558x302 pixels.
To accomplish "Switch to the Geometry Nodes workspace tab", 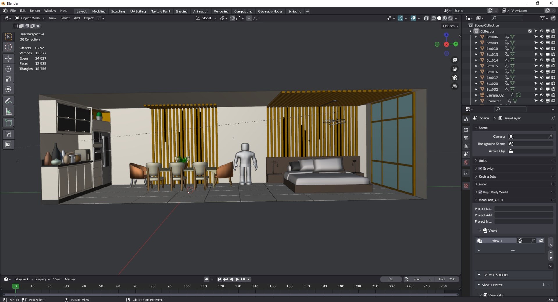I will tap(270, 11).
